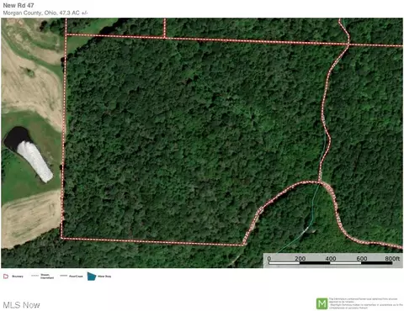Click the "Water Body" legend label
This screenshot has width=404, height=311.
click(104, 277)
